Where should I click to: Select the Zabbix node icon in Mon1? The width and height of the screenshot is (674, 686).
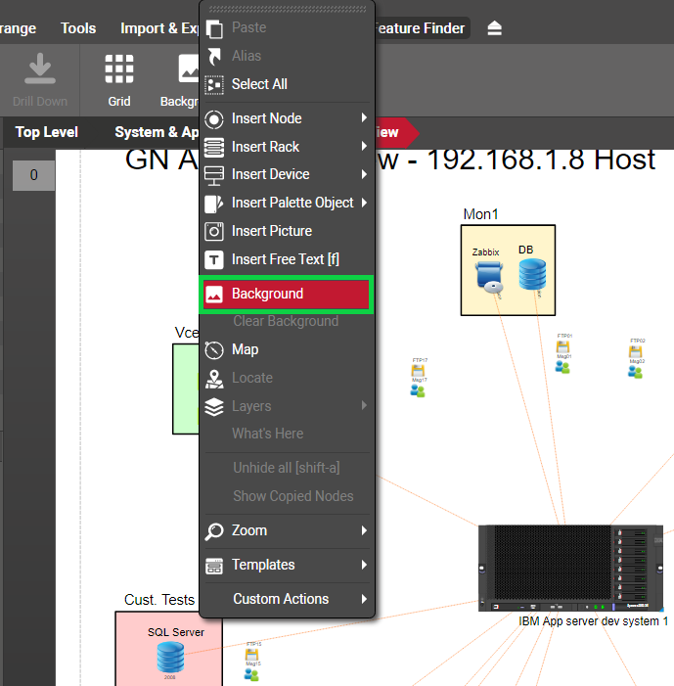coord(487,276)
